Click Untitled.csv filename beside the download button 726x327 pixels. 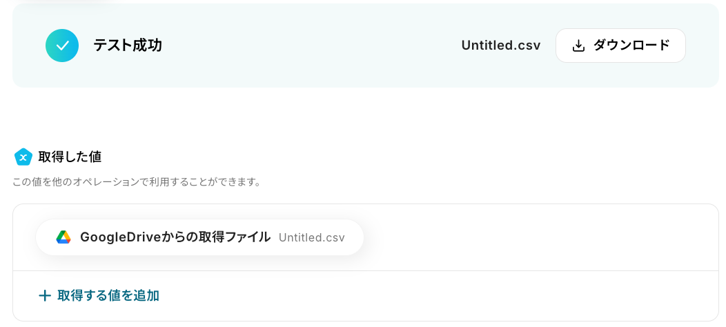(x=500, y=46)
